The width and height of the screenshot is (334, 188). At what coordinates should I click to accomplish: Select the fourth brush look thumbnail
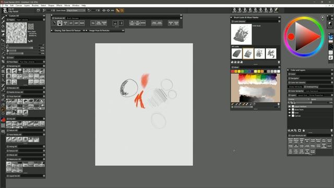[271, 53]
